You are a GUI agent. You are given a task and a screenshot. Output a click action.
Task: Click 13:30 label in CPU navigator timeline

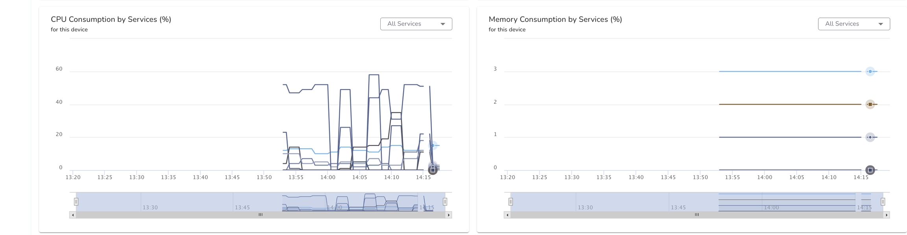[x=150, y=207]
